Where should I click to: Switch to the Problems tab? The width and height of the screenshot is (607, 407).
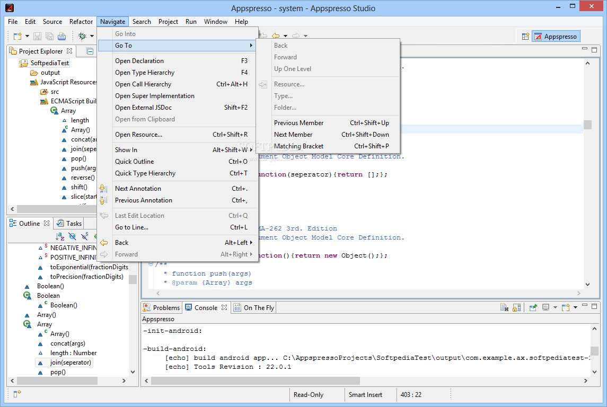(x=162, y=307)
